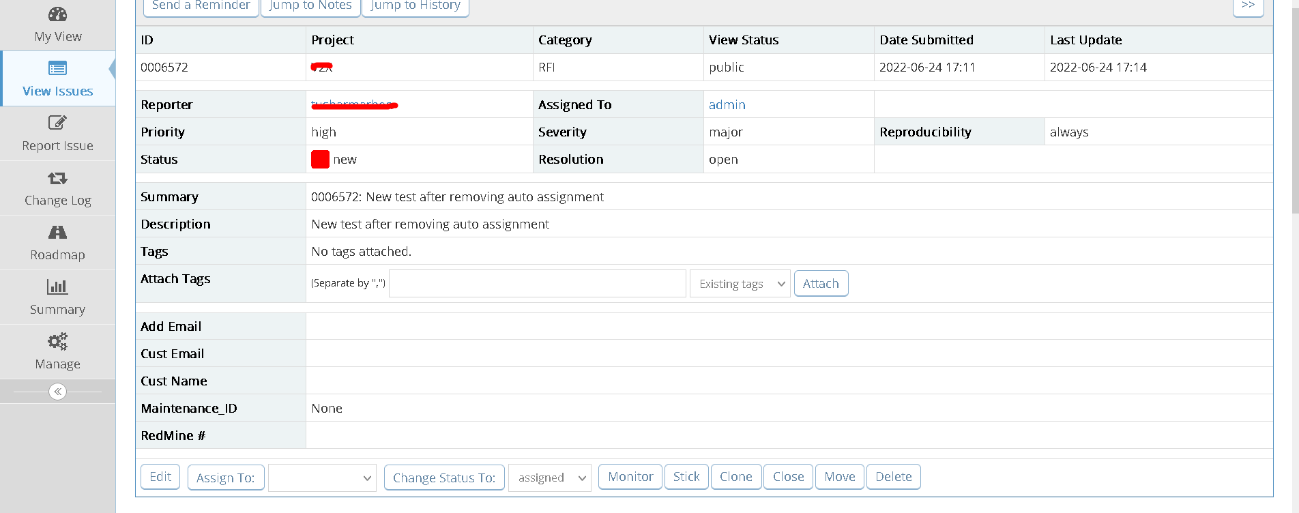The width and height of the screenshot is (1299, 513).
Task: Open the Roadmap road icon
Action: tap(58, 233)
